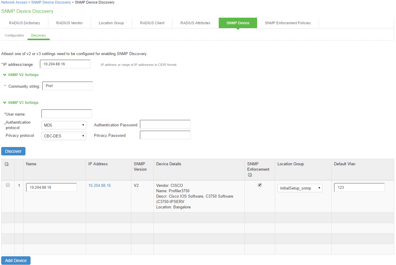
Task: Focus Default Vlan field showing 123
Action: click(x=359, y=187)
